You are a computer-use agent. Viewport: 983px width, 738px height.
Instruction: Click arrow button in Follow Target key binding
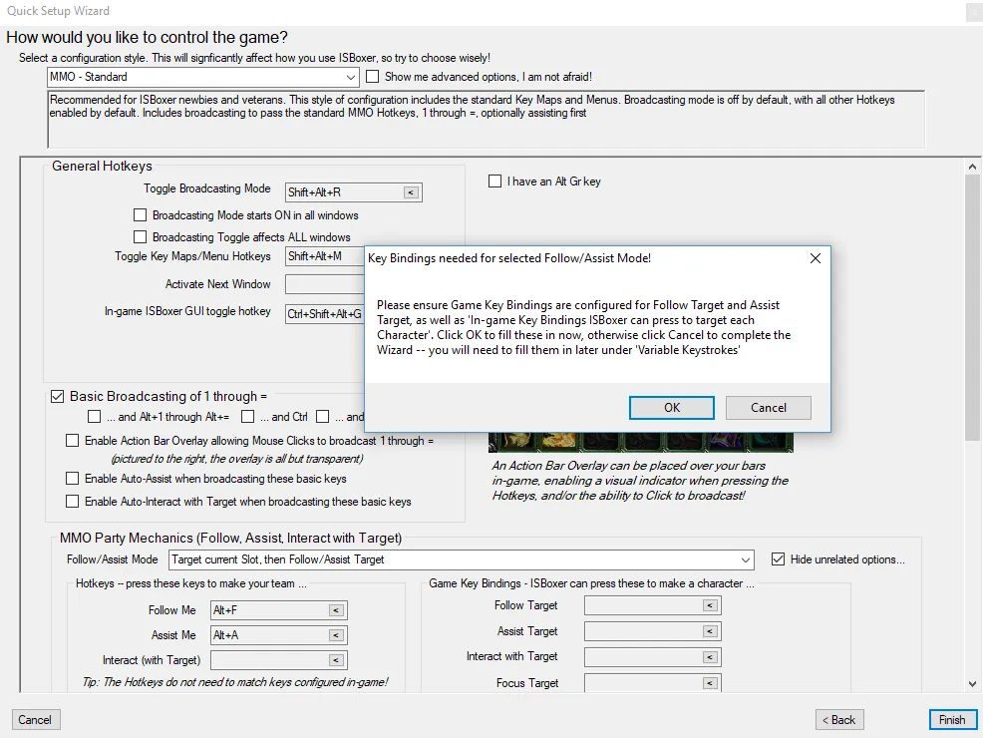[x=709, y=605]
